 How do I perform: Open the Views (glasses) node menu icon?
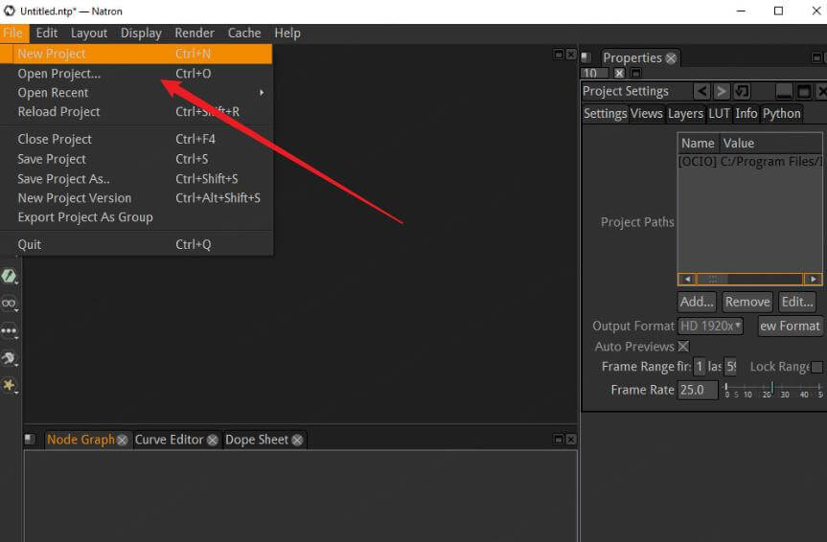(x=9, y=303)
